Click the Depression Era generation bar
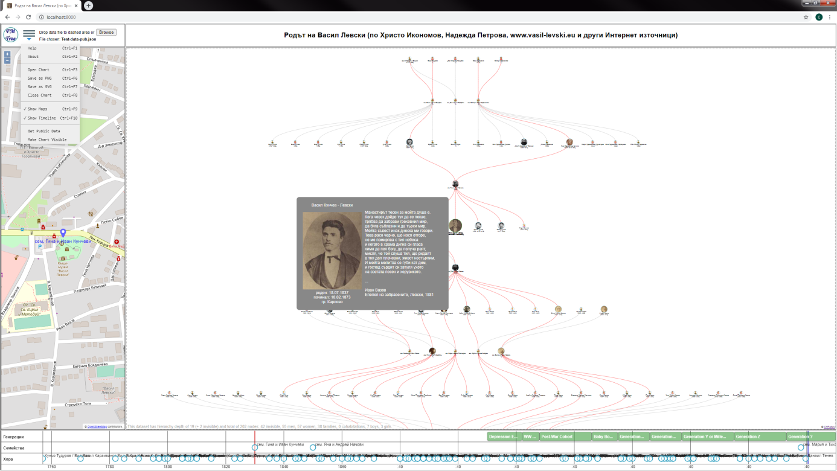Viewport: 837px width, 471px height. click(503, 437)
